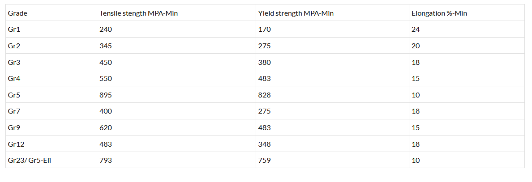The height and width of the screenshot is (182, 532).
Task: Click Gr3 yield strength value 380
Action: pyautogui.click(x=265, y=62)
